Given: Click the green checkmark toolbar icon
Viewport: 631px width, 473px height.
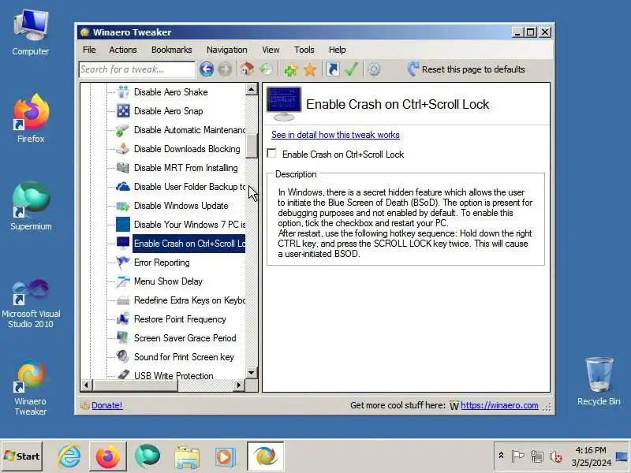Looking at the screenshot, I should (351, 69).
